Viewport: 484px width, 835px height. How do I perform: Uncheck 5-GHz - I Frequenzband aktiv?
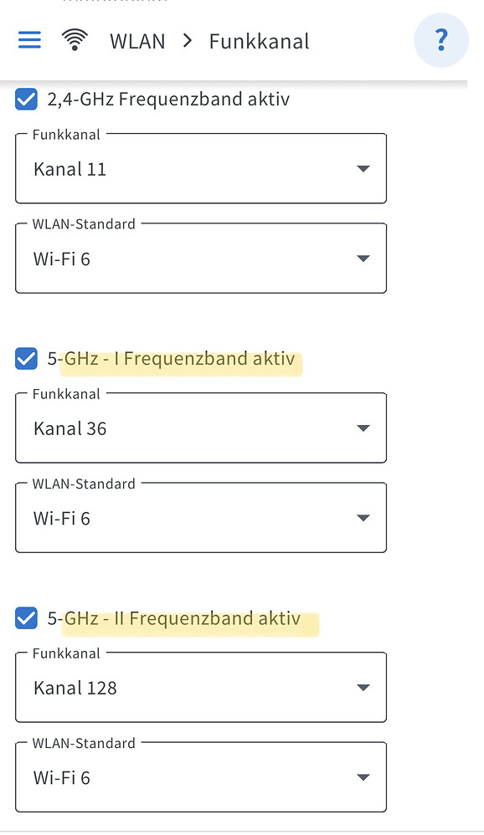(26, 358)
